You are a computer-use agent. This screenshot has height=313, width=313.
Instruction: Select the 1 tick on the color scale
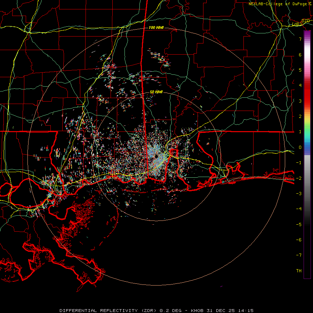pyautogui.click(x=300, y=132)
